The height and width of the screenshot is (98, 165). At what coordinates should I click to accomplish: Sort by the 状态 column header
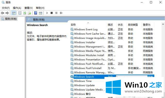[120, 25]
